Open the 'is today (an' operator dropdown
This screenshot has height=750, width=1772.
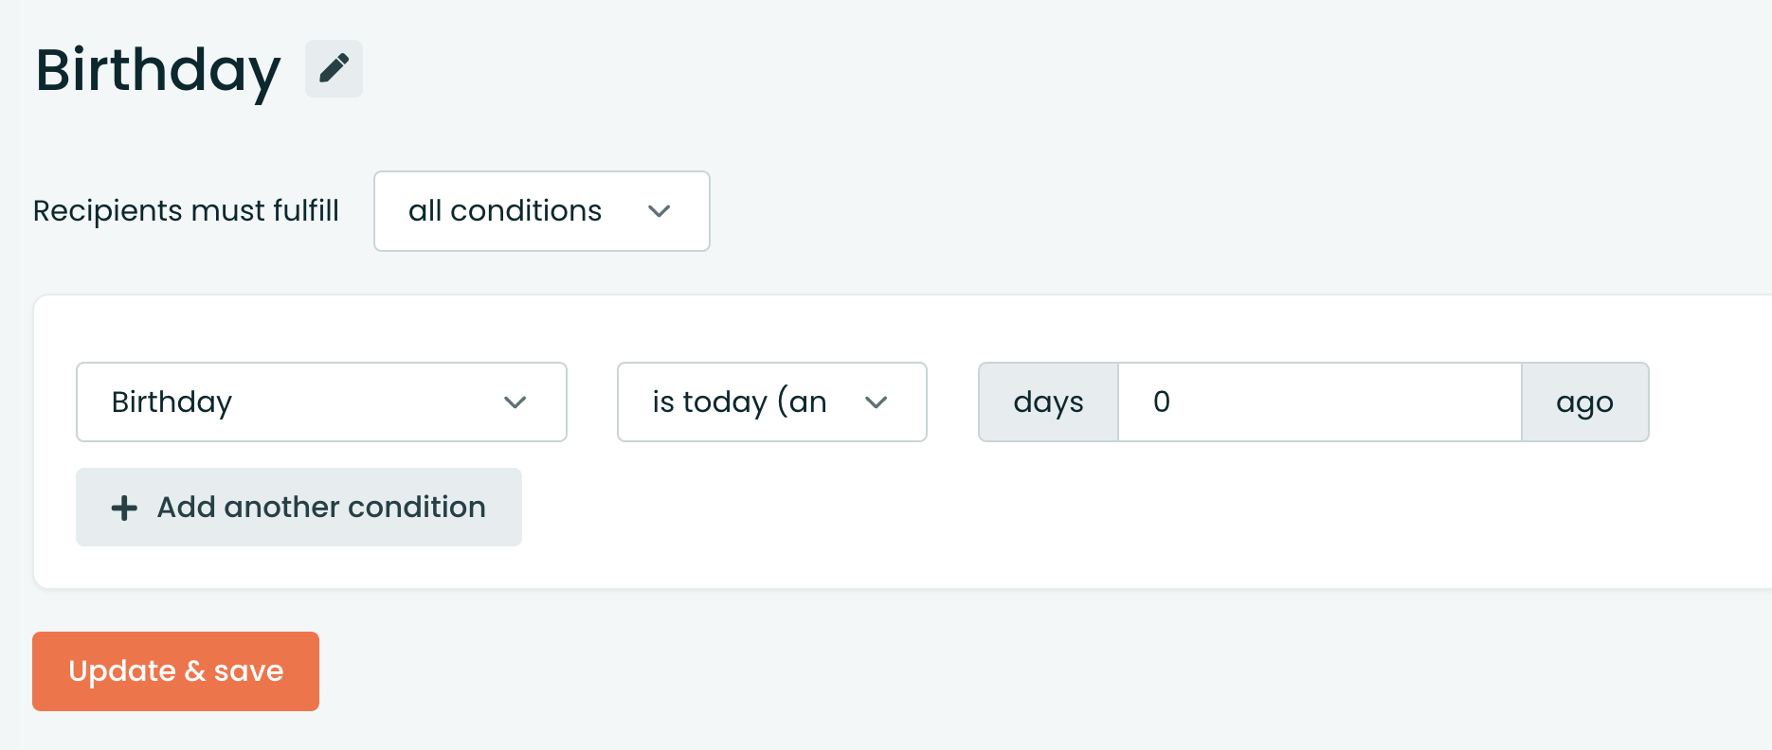coord(772,402)
